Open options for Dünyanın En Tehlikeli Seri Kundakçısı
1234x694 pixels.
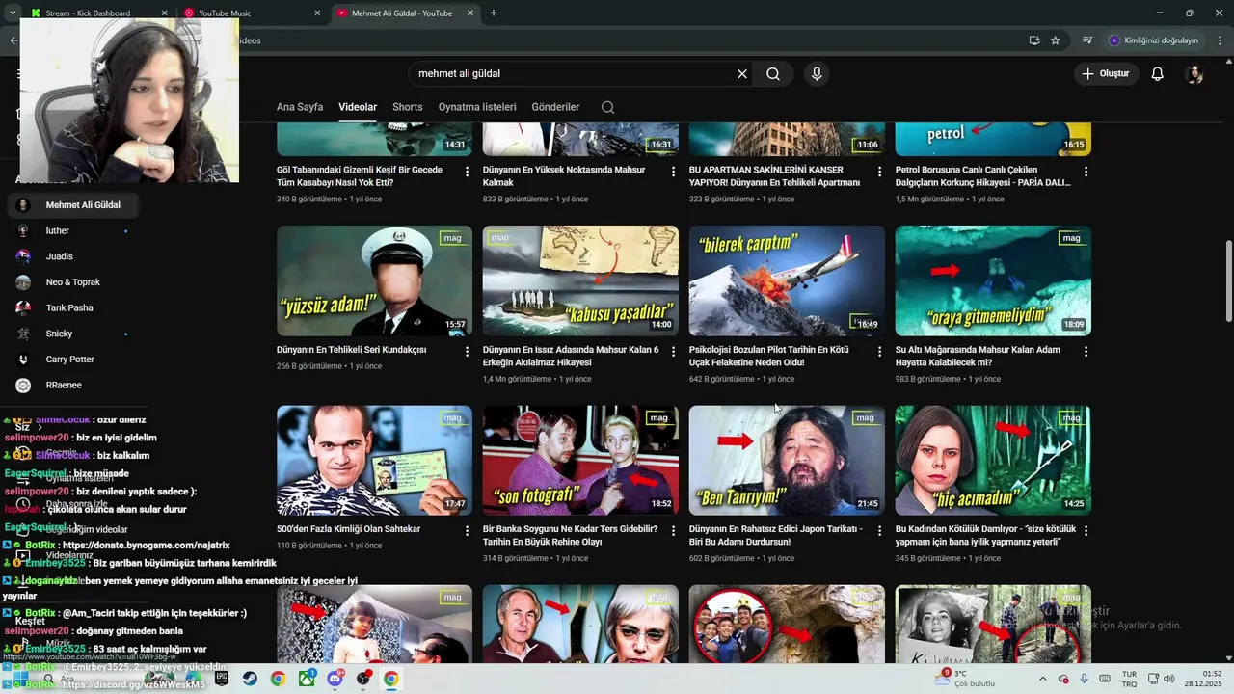click(467, 352)
